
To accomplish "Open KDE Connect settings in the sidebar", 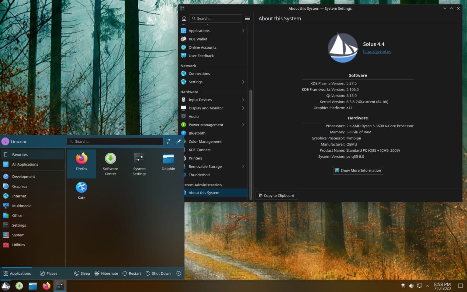I will click(199, 150).
